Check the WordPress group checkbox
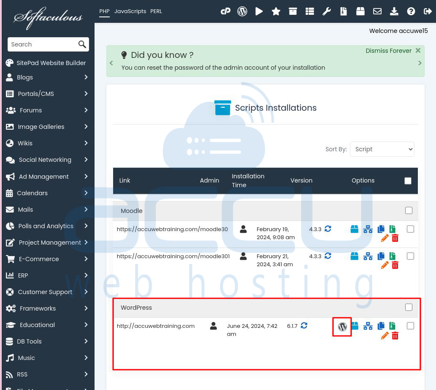This screenshot has width=436, height=390. [409, 307]
